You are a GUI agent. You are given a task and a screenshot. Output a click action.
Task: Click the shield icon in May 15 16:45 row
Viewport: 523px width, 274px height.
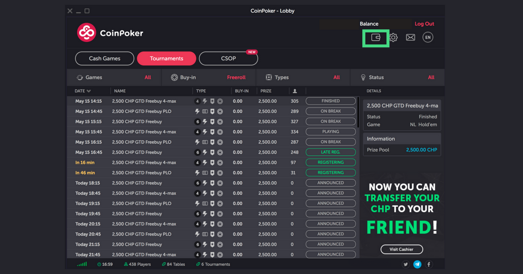tap(212, 152)
